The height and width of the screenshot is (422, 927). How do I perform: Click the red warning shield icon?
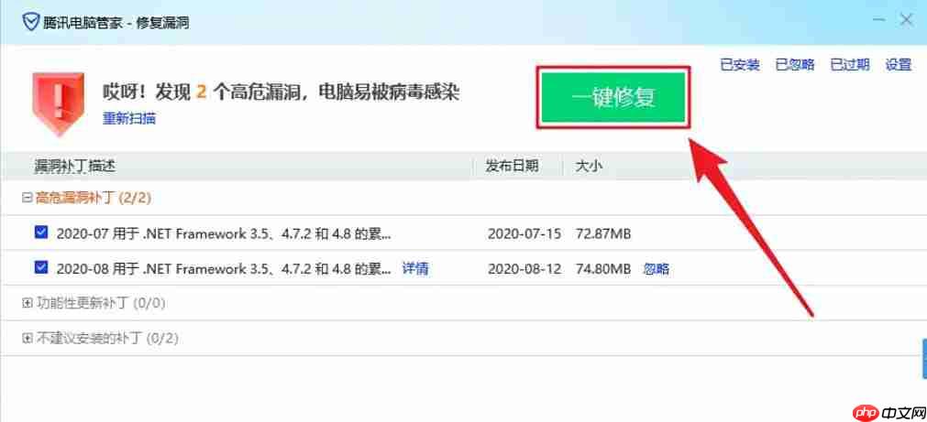click(x=58, y=103)
